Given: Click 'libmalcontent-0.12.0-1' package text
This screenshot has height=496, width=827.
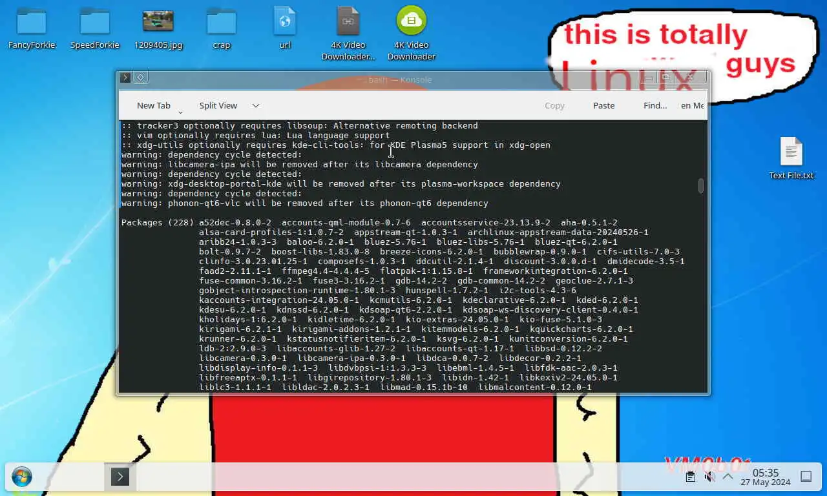Looking at the screenshot, I should tap(535, 387).
